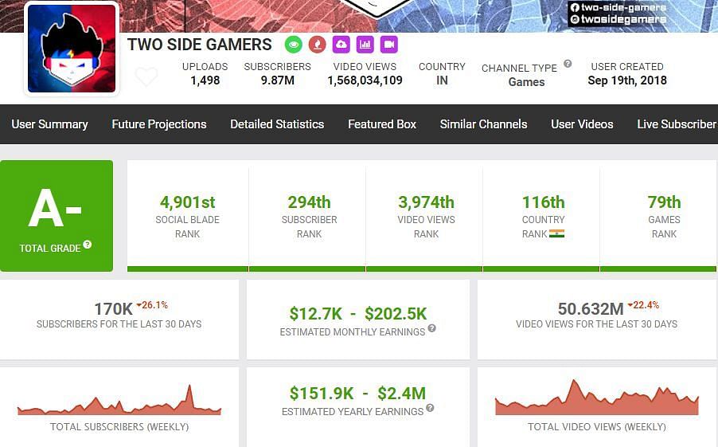Open help icon for Estimated Monthly Earnings
718x447 pixels.
(x=431, y=328)
